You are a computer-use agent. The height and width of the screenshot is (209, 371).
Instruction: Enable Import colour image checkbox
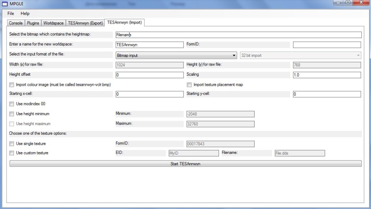[x=11, y=85]
